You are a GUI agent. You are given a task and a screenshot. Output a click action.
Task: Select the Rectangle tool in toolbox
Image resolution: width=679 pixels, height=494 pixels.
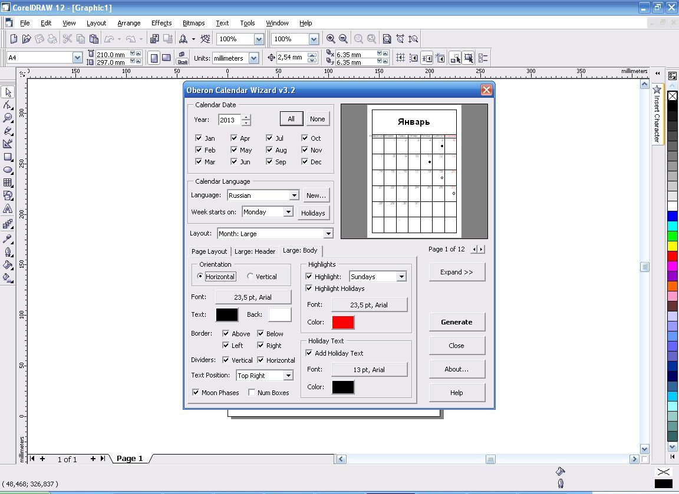click(8, 157)
